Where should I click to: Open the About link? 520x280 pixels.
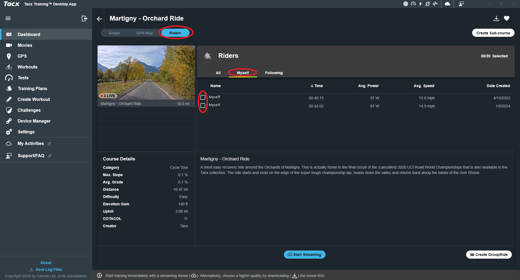tap(46, 263)
